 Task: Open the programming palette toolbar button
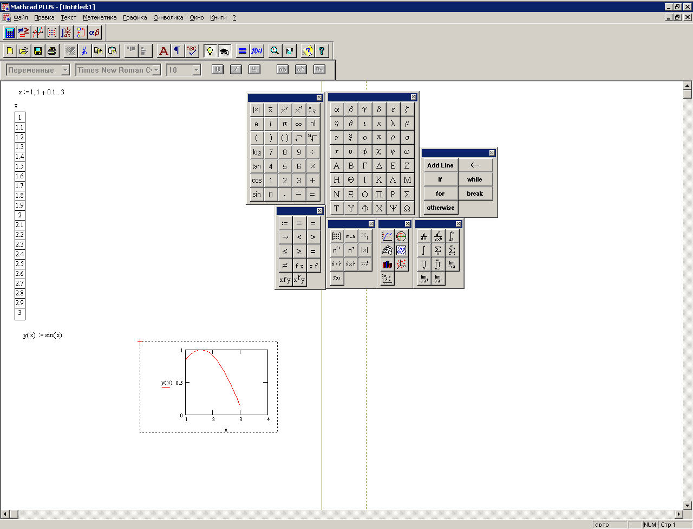[80, 33]
